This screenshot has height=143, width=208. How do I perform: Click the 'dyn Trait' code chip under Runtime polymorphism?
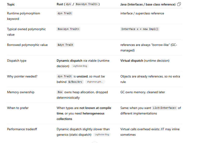[x=64, y=14]
